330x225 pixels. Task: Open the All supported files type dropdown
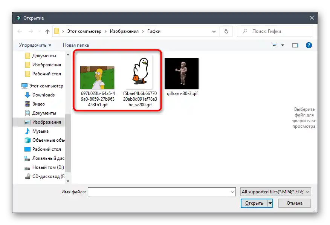[276, 192]
